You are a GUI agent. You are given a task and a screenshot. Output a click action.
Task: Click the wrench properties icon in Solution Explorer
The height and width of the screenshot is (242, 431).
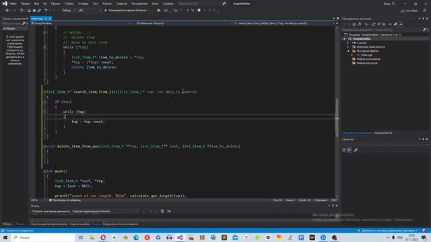(395, 24)
